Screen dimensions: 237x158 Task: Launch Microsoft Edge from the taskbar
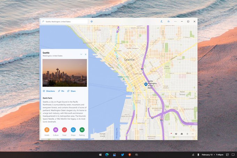[107, 155]
